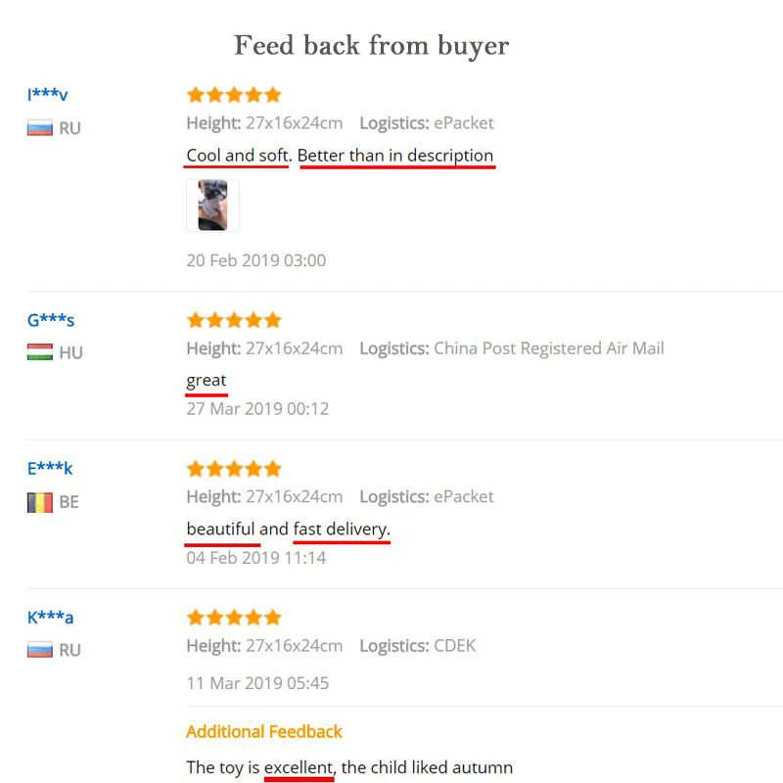The image size is (783, 783).
Task: Open reviewer profile K***a
Action: 50,618
